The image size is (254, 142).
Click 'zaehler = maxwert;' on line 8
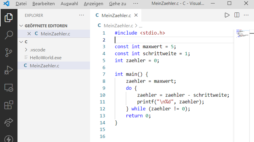(x=151, y=81)
